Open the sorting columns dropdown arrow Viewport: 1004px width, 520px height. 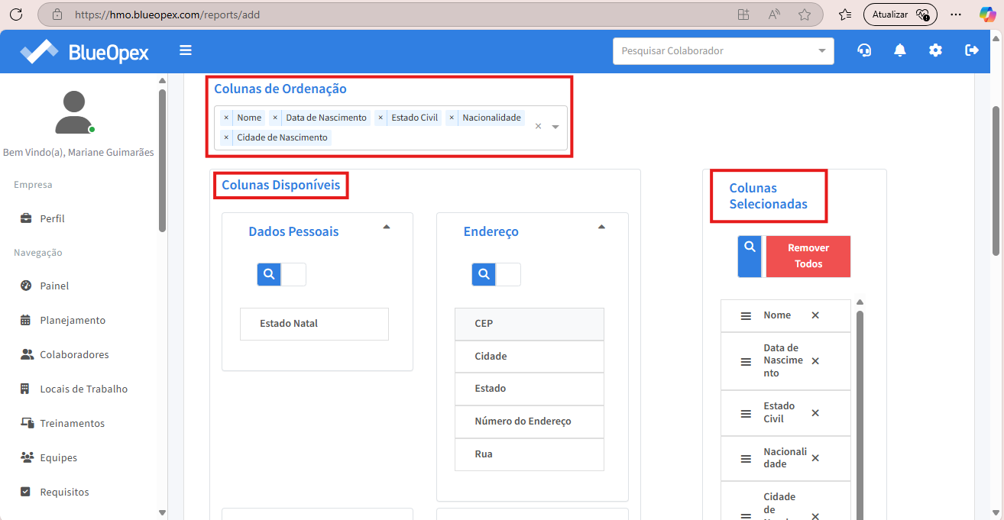click(x=555, y=127)
